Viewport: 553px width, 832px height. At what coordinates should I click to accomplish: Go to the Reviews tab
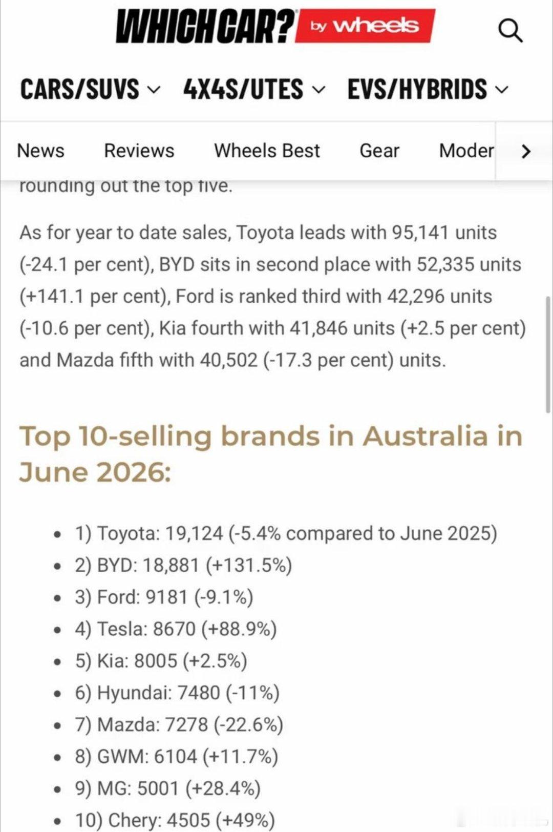point(139,151)
